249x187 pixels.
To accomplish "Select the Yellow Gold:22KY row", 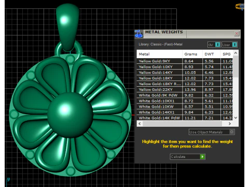I will pos(185,89).
